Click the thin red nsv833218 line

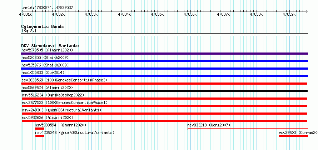pos(248,129)
